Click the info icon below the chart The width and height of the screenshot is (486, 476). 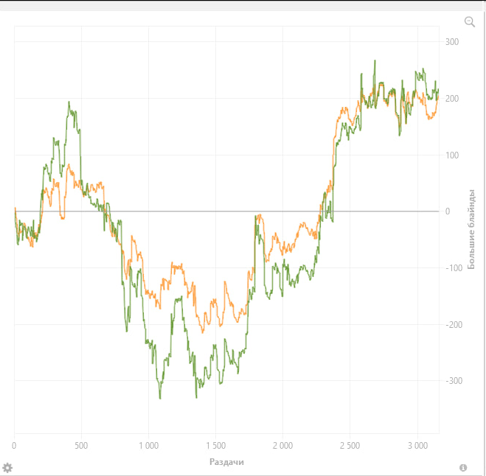click(x=463, y=467)
